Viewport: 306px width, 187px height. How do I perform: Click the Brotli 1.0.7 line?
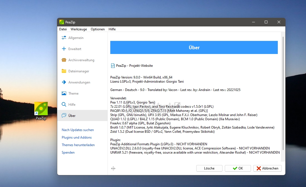pyautogui.click(x=192, y=127)
